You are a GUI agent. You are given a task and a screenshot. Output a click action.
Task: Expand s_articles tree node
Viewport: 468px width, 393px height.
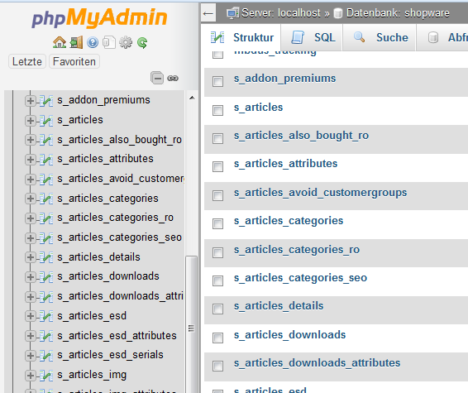(30, 121)
